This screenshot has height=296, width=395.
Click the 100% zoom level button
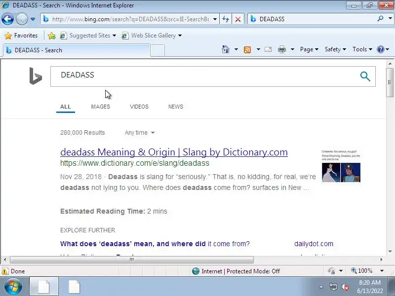(362, 271)
